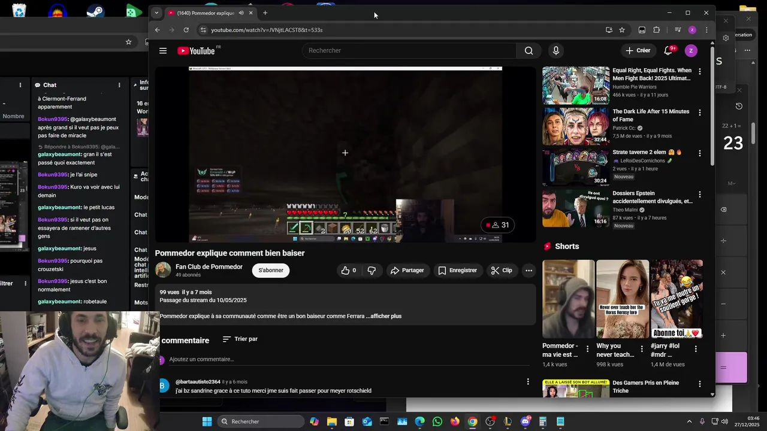Open the Trier par sort menu
The image size is (767, 431).
(240, 339)
